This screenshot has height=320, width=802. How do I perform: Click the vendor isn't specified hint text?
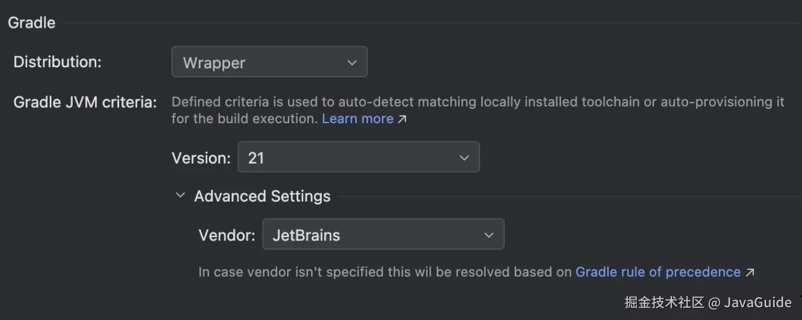[385, 272]
